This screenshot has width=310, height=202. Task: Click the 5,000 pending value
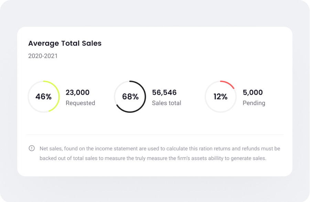(x=253, y=92)
